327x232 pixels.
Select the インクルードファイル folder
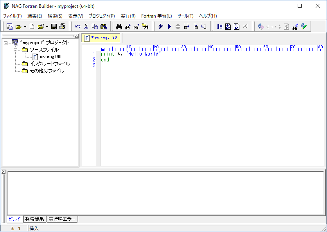[x=50, y=64]
